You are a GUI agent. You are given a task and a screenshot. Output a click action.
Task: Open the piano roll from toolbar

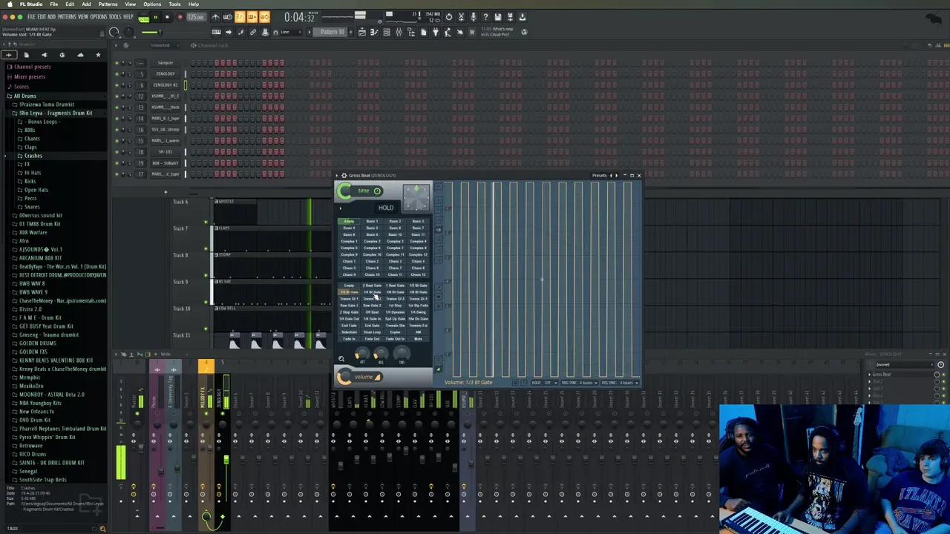pyautogui.click(x=374, y=32)
